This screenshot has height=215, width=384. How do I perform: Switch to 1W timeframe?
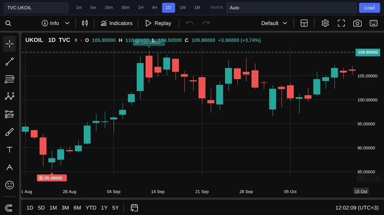pos(183,8)
